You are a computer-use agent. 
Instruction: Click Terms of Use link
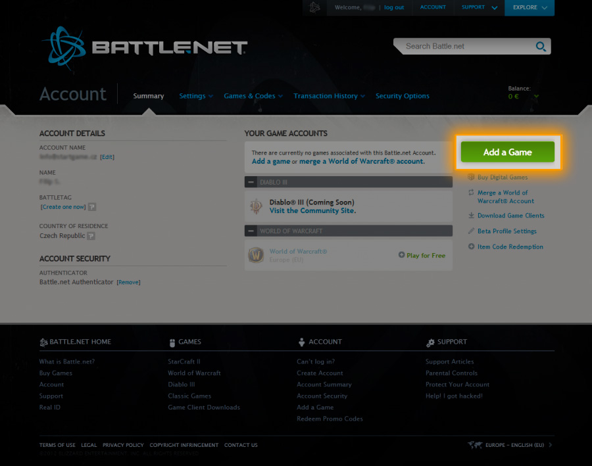click(57, 445)
